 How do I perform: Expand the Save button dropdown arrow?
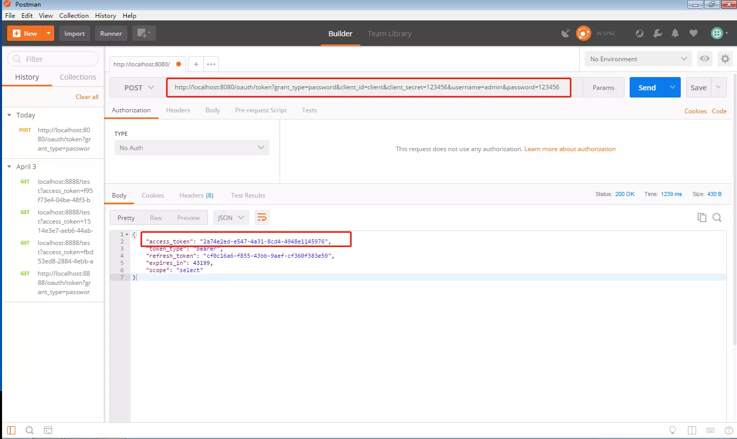pyautogui.click(x=719, y=87)
